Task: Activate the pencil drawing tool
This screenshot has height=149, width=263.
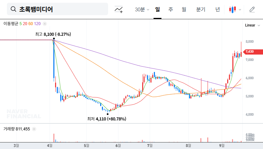Action: 252,10
